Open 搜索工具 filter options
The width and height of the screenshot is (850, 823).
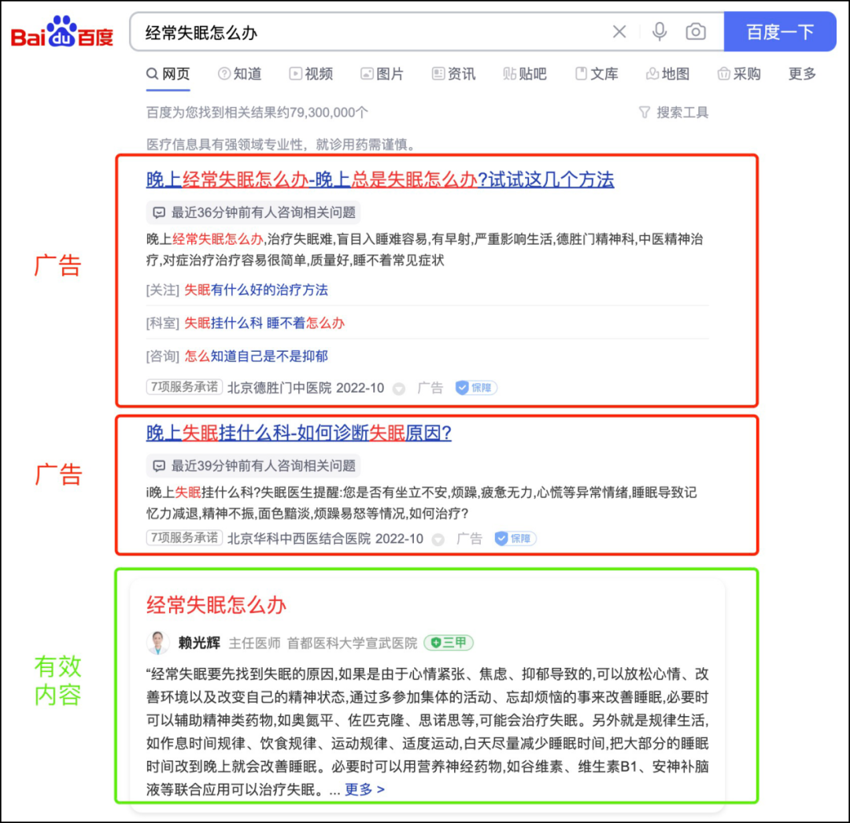tap(674, 113)
